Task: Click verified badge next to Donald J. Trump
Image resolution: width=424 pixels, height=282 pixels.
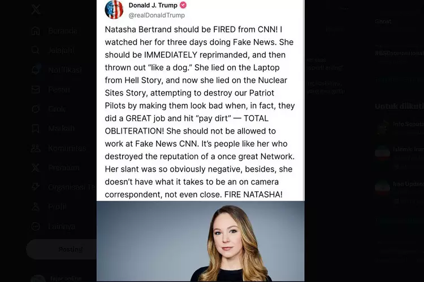Action: [183, 5]
